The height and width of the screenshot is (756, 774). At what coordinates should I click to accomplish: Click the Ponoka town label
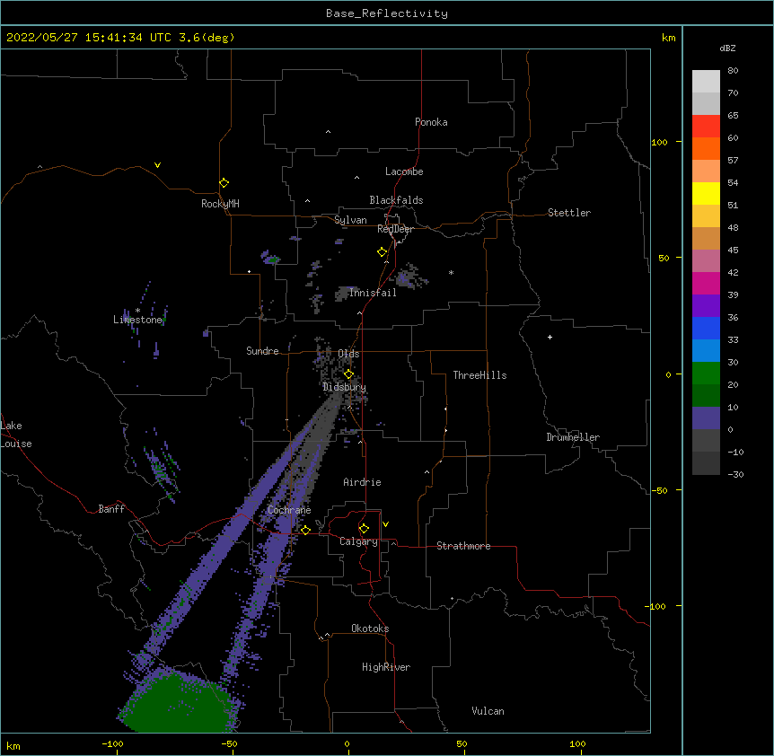point(431,122)
